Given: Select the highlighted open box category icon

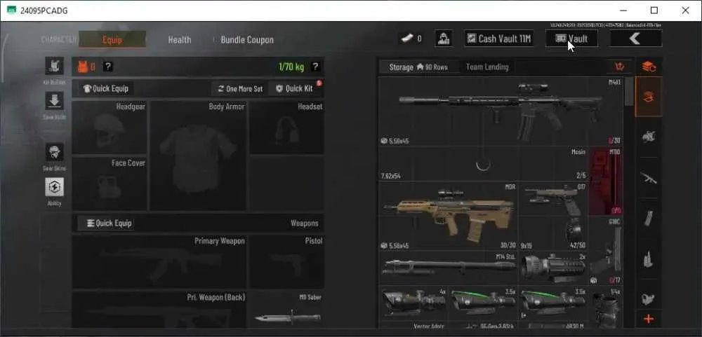Looking at the screenshot, I should coord(649,97).
